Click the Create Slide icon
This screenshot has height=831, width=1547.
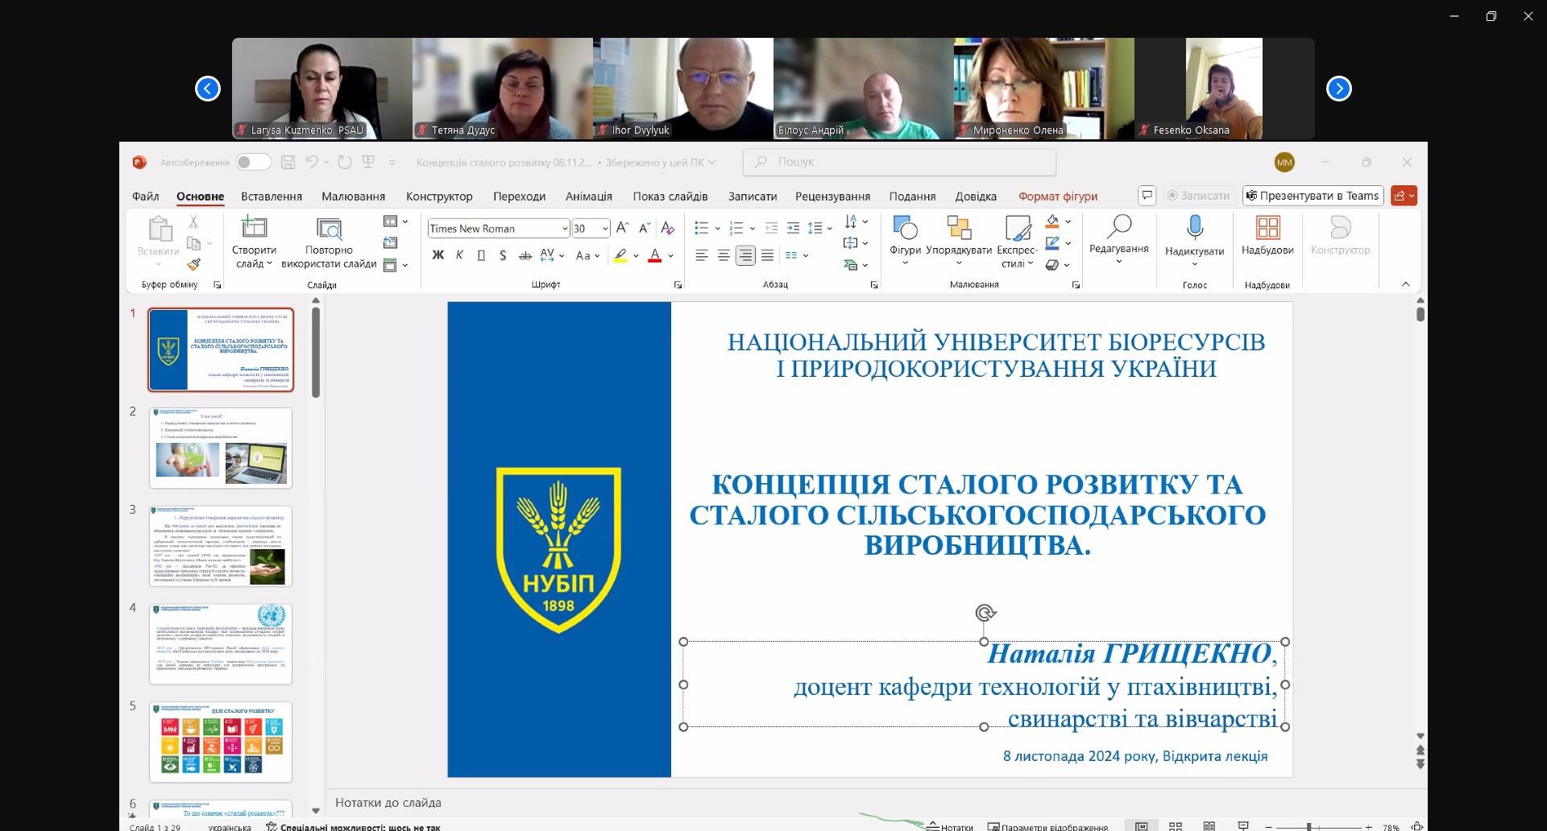tap(254, 227)
